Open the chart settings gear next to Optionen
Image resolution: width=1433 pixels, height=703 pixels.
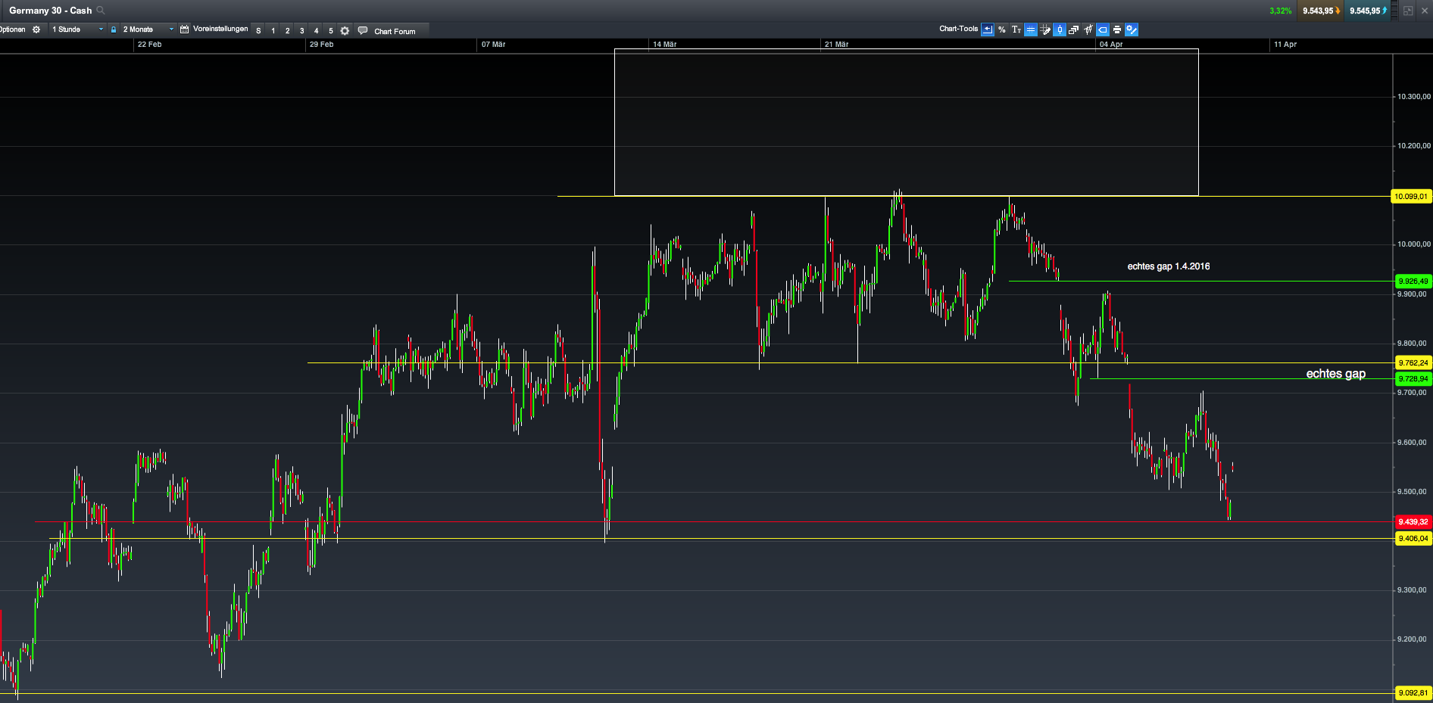(x=36, y=30)
